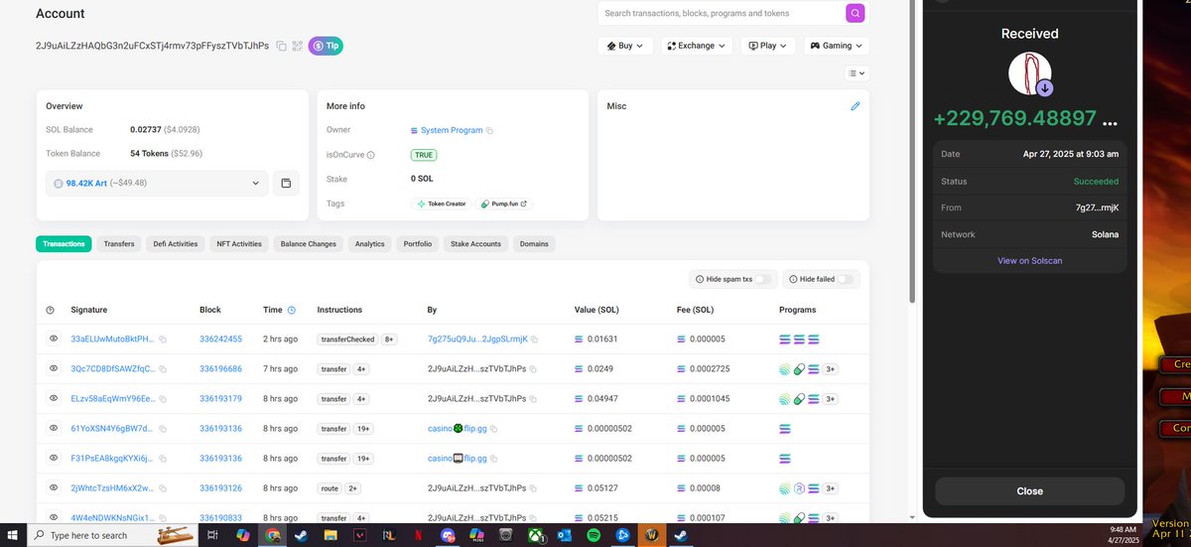Expand the Play dropdown
This screenshot has width=1191, height=547.
(768, 46)
